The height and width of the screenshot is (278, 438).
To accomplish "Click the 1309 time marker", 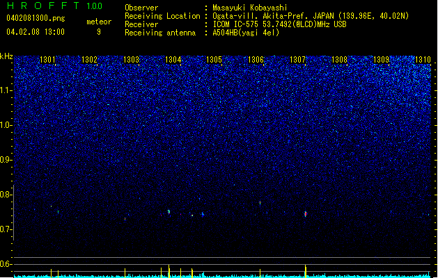I will [381, 60].
